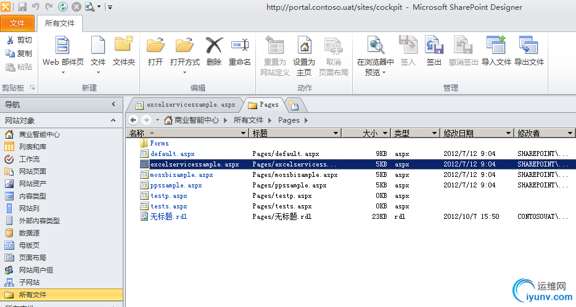Image resolution: width=576 pixels, height=307 pixels.
Task: Select ppssample.aspx in the file list
Action: pos(176,186)
